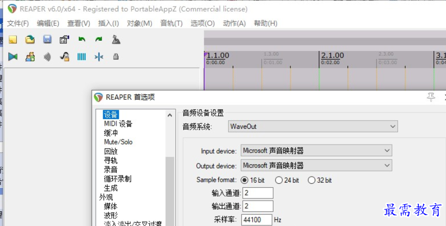
Task: Select 16 bit sample format
Action: (244, 180)
